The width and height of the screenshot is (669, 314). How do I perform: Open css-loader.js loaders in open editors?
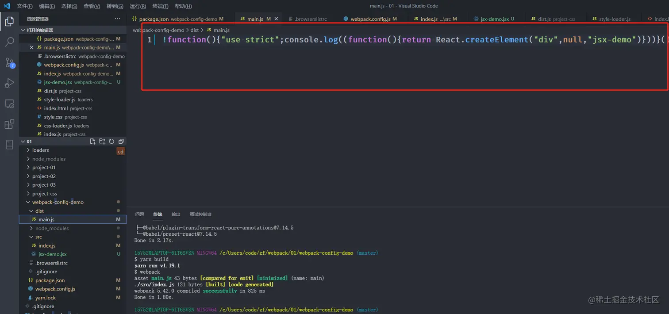(x=73, y=126)
